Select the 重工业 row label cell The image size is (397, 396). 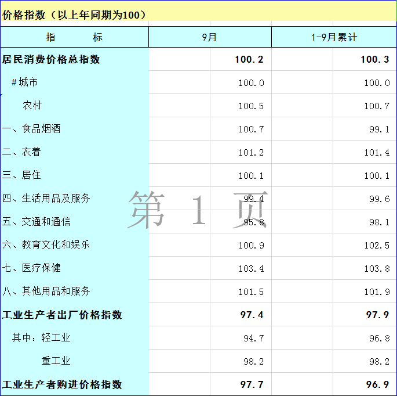(56, 361)
